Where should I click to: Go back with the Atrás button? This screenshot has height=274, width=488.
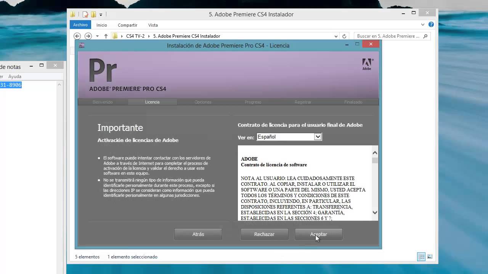198,234
